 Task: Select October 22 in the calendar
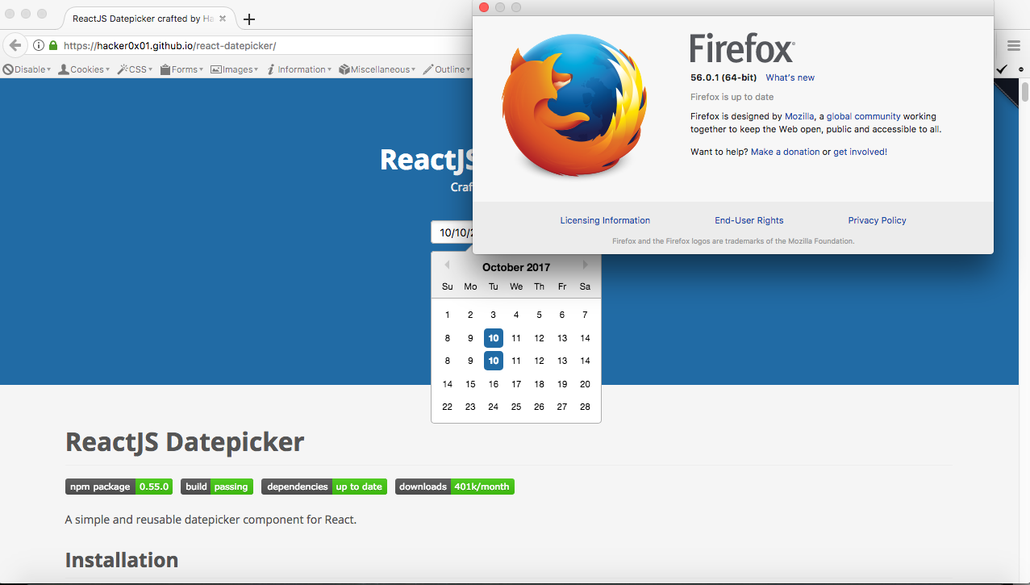pos(448,407)
